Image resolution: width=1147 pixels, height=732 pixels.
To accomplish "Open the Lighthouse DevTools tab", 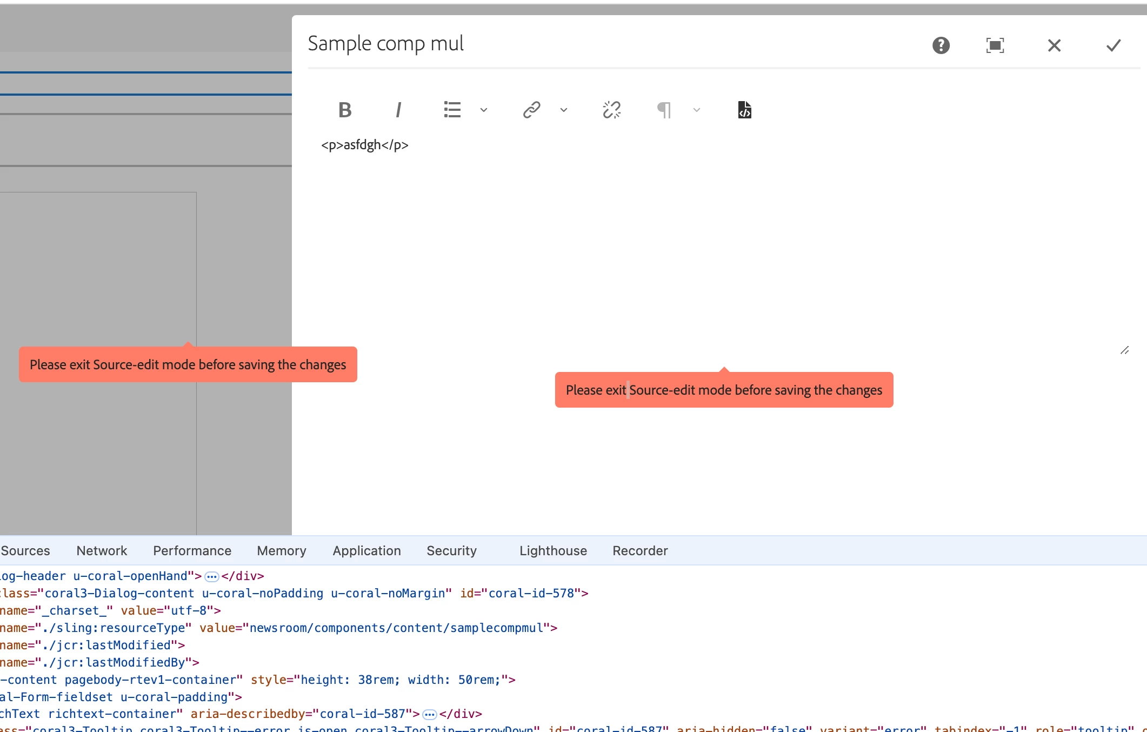I will [x=553, y=550].
